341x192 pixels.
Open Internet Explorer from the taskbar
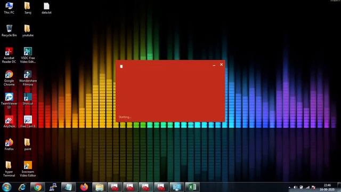tap(22, 187)
